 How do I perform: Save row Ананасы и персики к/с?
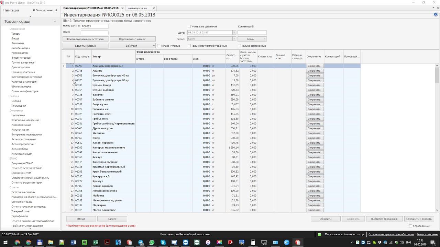pyautogui.click(x=314, y=66)
